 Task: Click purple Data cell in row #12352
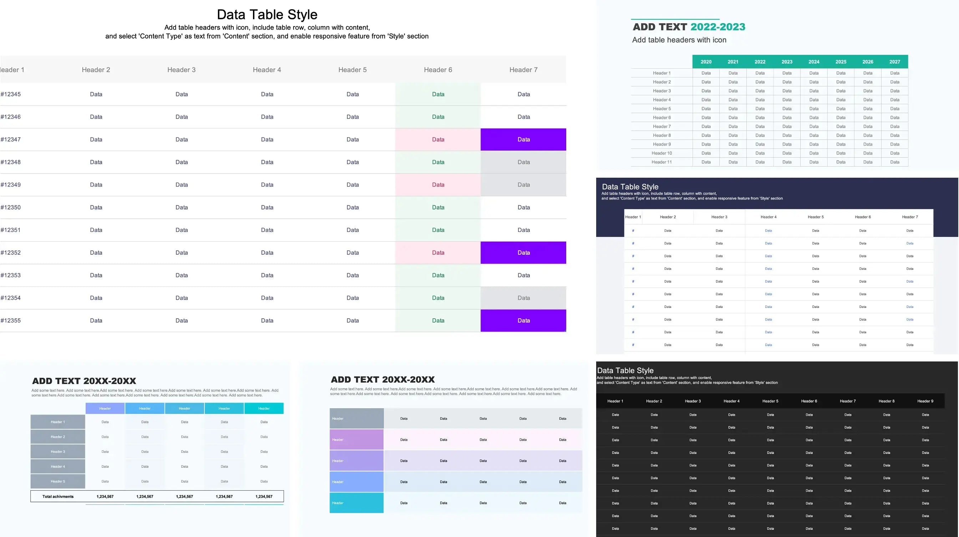[523, 253]
